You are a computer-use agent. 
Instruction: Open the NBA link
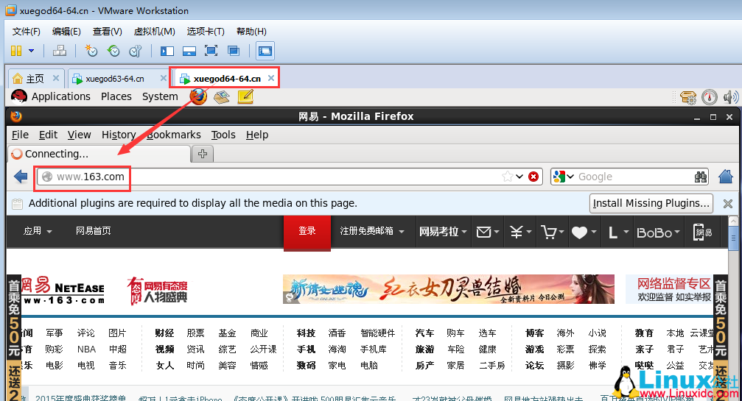click(86, 349)
